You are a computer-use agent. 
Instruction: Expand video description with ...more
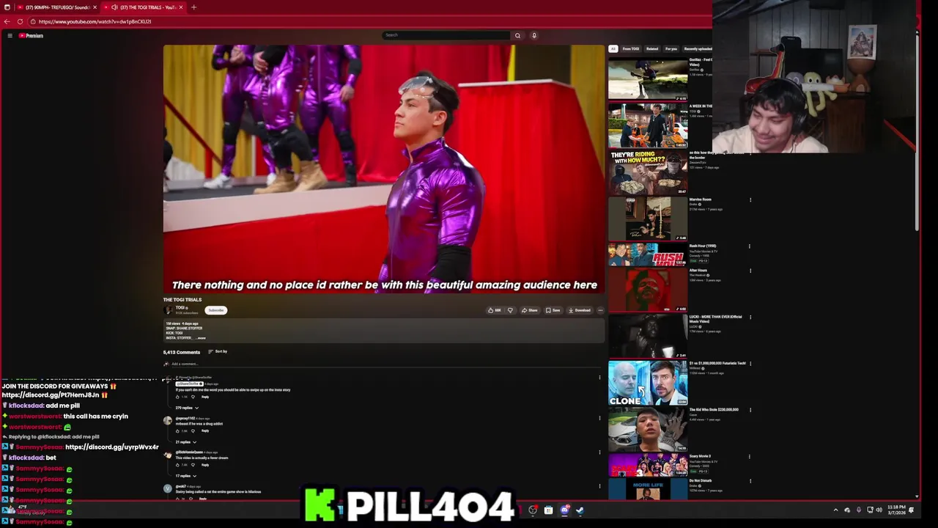coord(202,338)
